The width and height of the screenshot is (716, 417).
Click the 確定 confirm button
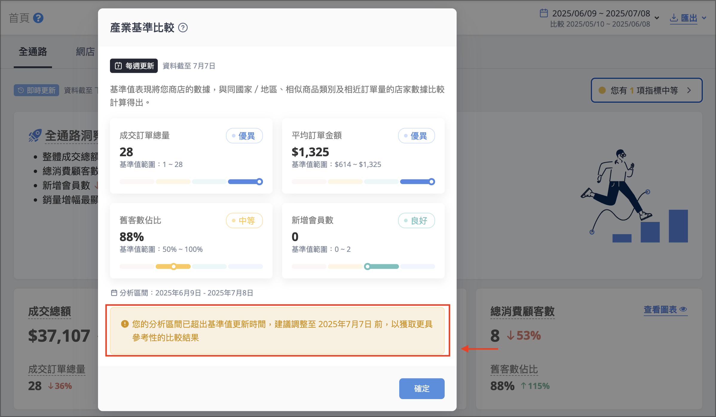coord(422,388)
